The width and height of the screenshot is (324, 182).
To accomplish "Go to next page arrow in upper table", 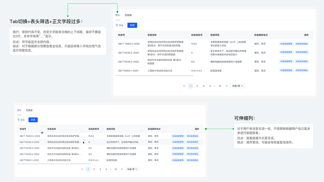I will click(226, 86).
